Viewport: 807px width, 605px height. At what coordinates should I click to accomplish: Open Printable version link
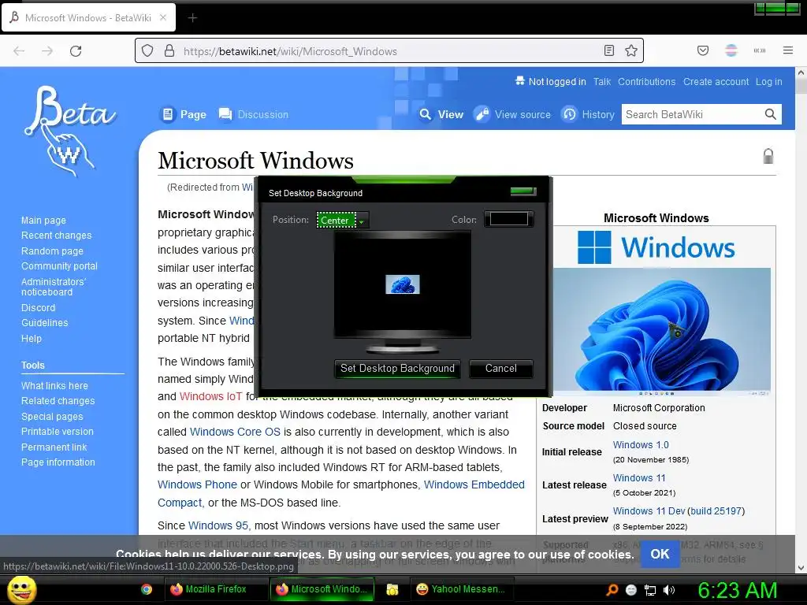click(x=57, y=431)
